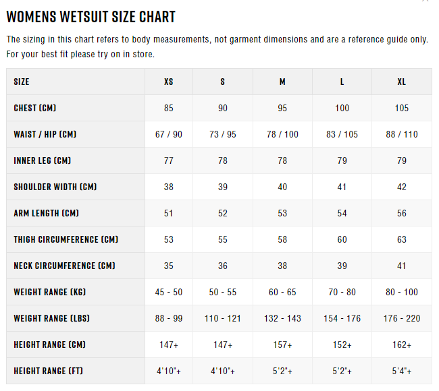Click the Womens Wetsuit Size Chart heading
The height and width of the screenshot is (391, 439).
pos(91,17)
